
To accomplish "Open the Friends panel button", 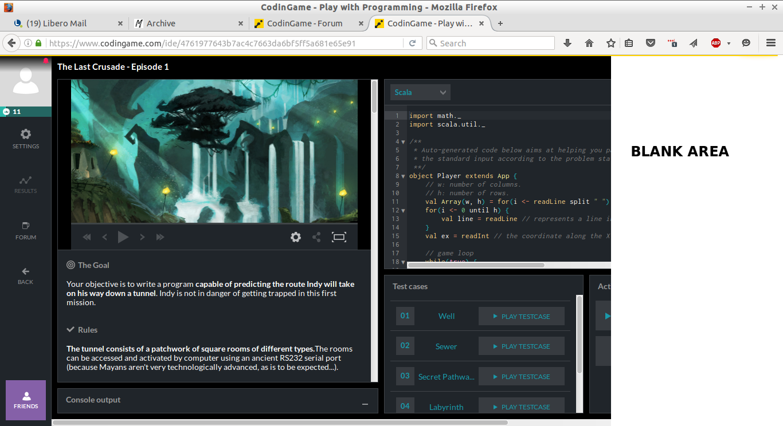I will pos(26,400).
